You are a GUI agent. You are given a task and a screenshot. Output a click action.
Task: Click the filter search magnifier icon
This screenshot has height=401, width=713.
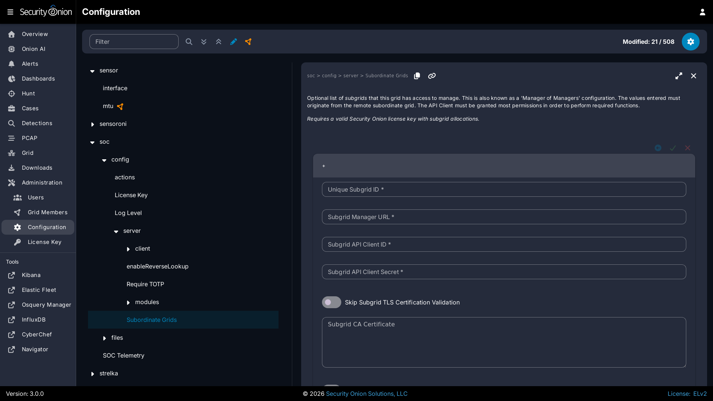tap(189, 42)
